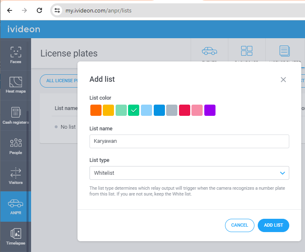Click the List name input field
305x252 pixels.
click(189, 141)
